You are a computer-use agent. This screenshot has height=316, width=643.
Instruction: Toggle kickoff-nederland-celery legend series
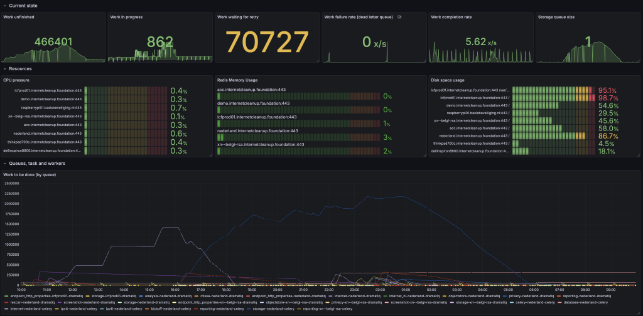pos(168,308)
